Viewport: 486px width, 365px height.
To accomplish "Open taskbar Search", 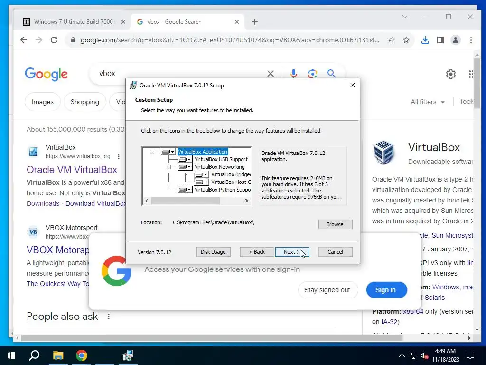I will click(x=34, y=355).
